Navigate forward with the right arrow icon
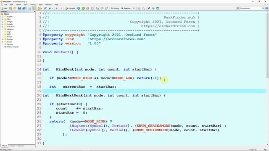Screen dimensions: 269x151 point(61,8)
